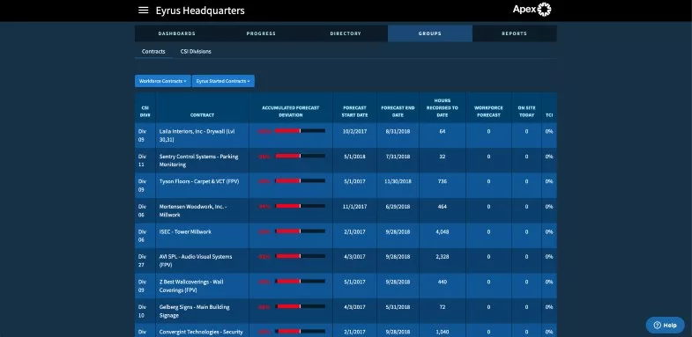
Task: Switch to the Progress tab
Action: (x=261, y=33)
